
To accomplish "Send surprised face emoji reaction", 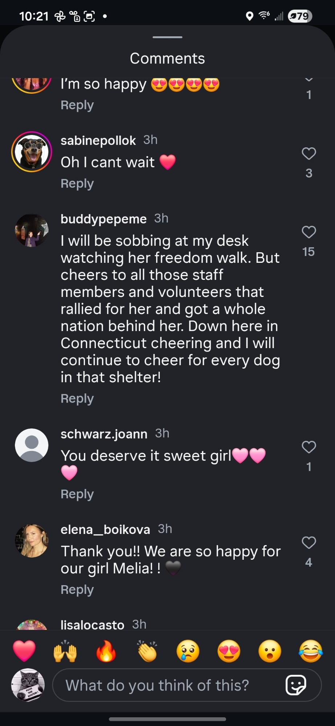I will pyautogui.click(x=270, y=650).
